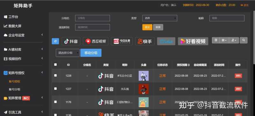Image resolution: width=255 pixels, height=116 pixels.
Task: Click the 矩阵助手 app title
Action: [23, 6]
